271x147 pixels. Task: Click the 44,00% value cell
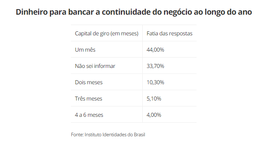click(x=155, y=50)
